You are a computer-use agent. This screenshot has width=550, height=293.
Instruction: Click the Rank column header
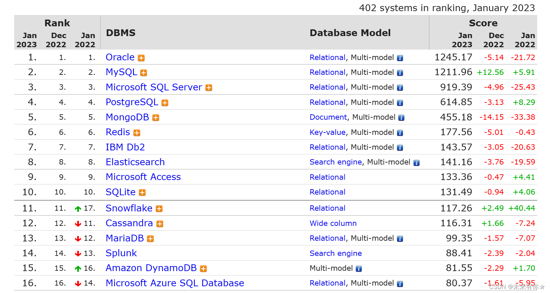pyautogui.click(x=57, y=23)
